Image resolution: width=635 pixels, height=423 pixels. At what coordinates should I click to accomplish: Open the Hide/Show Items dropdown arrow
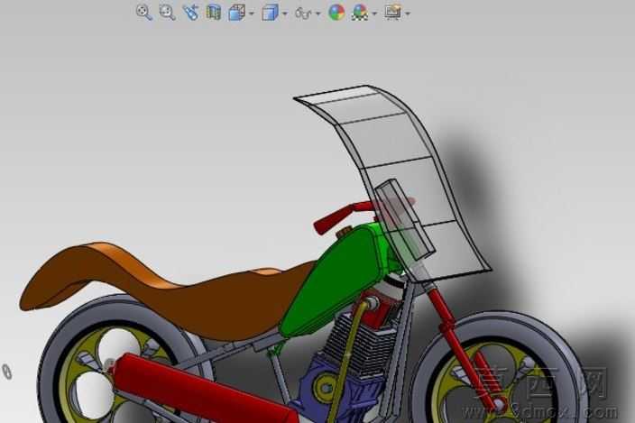click(317, 14)
